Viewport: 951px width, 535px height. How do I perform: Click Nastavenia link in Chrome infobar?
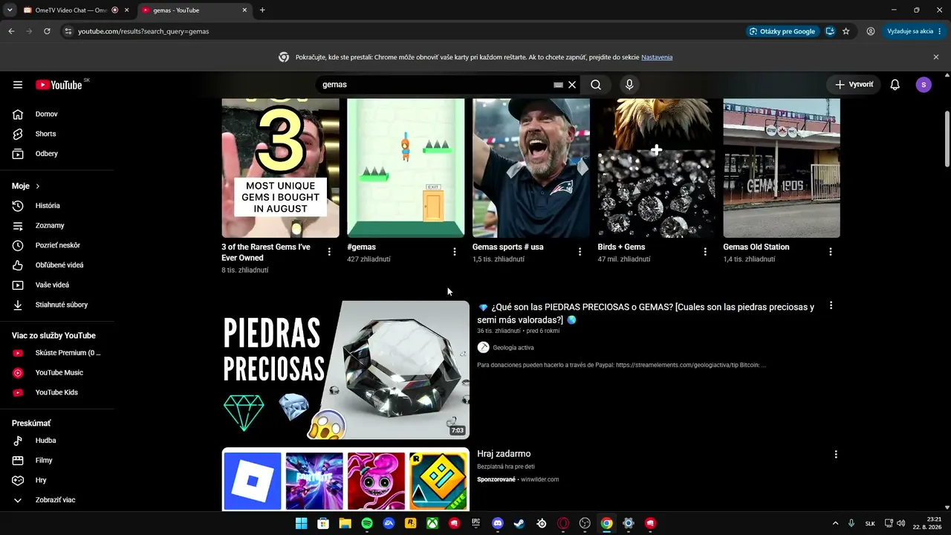(x=657, y=57)
